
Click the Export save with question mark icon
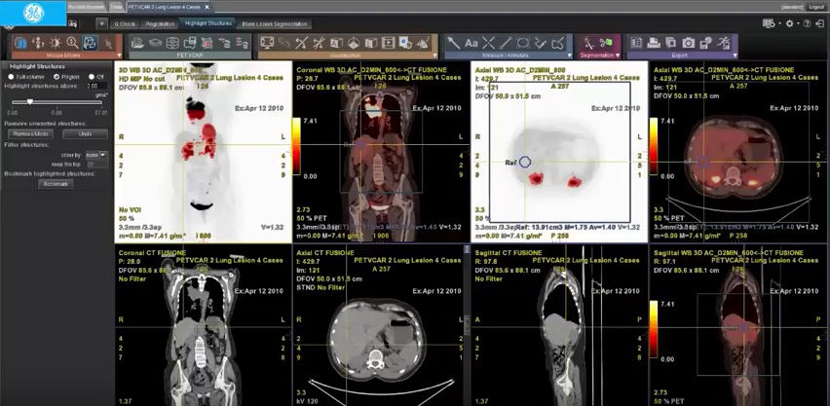705,43
